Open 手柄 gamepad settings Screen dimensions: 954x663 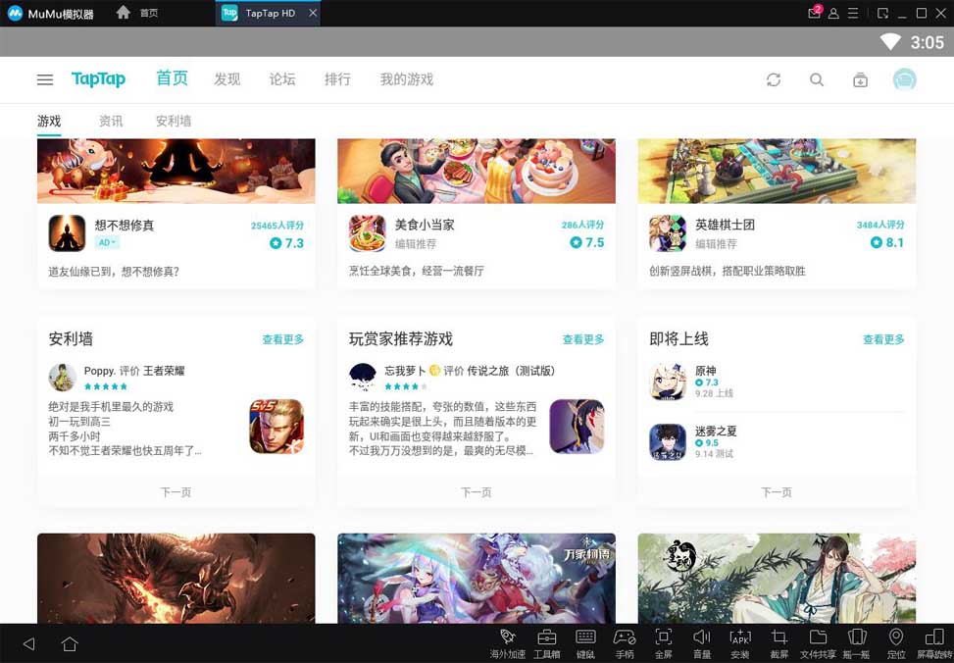coord(625,644)
